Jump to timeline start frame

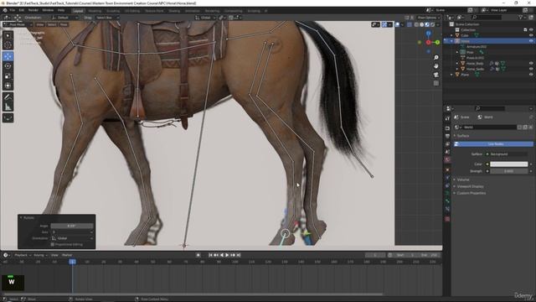(210, 255)
